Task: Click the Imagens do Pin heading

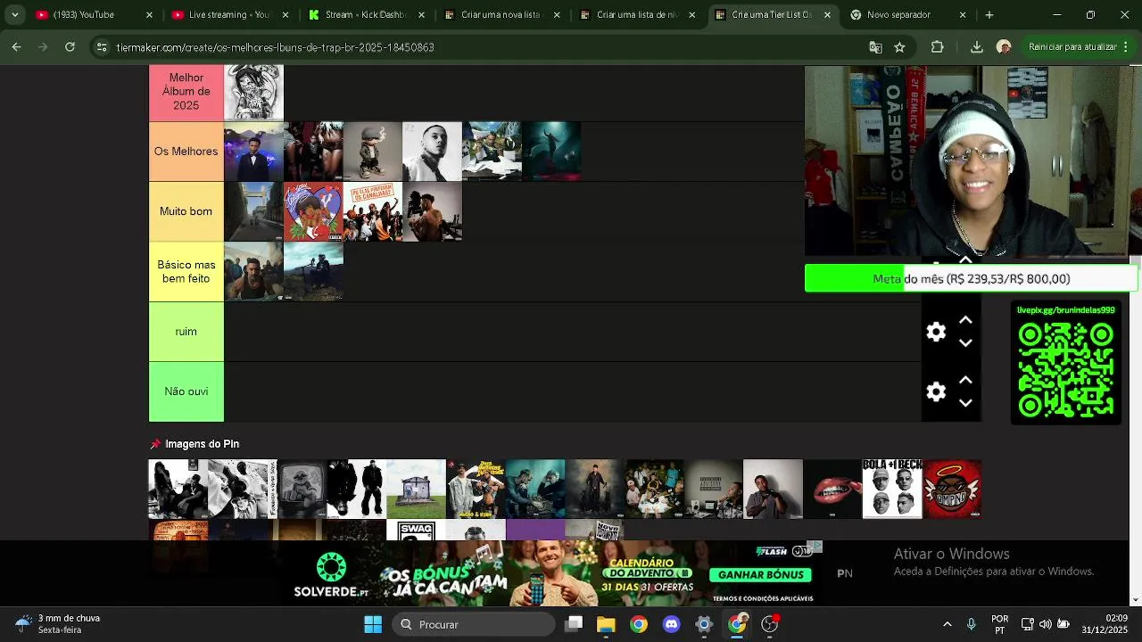Action: click(202, 444)
